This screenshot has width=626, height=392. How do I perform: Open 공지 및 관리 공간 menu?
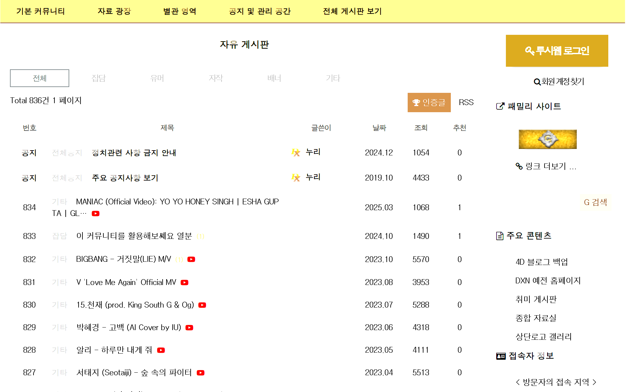coord(260,11)
